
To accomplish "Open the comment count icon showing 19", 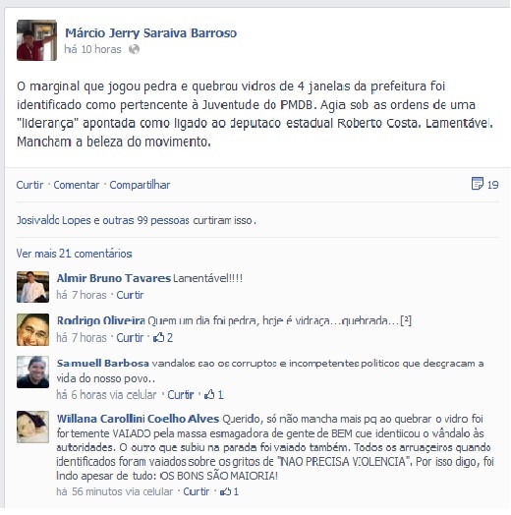I will coord(478,184).
